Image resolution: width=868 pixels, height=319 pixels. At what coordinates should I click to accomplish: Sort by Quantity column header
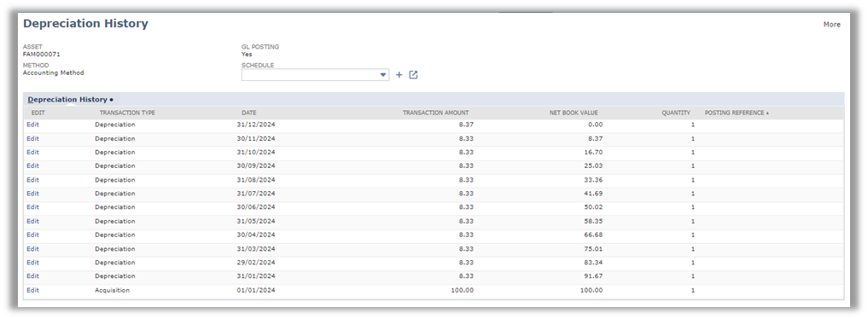676,113
